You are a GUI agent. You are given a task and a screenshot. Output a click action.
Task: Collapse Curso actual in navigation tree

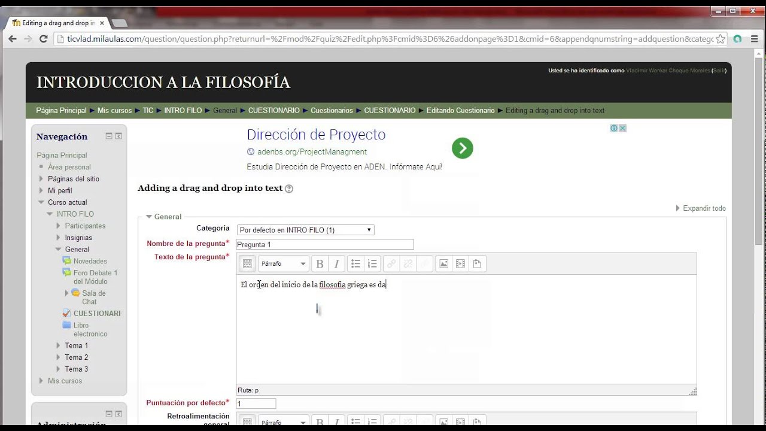(x=41, y=202)
